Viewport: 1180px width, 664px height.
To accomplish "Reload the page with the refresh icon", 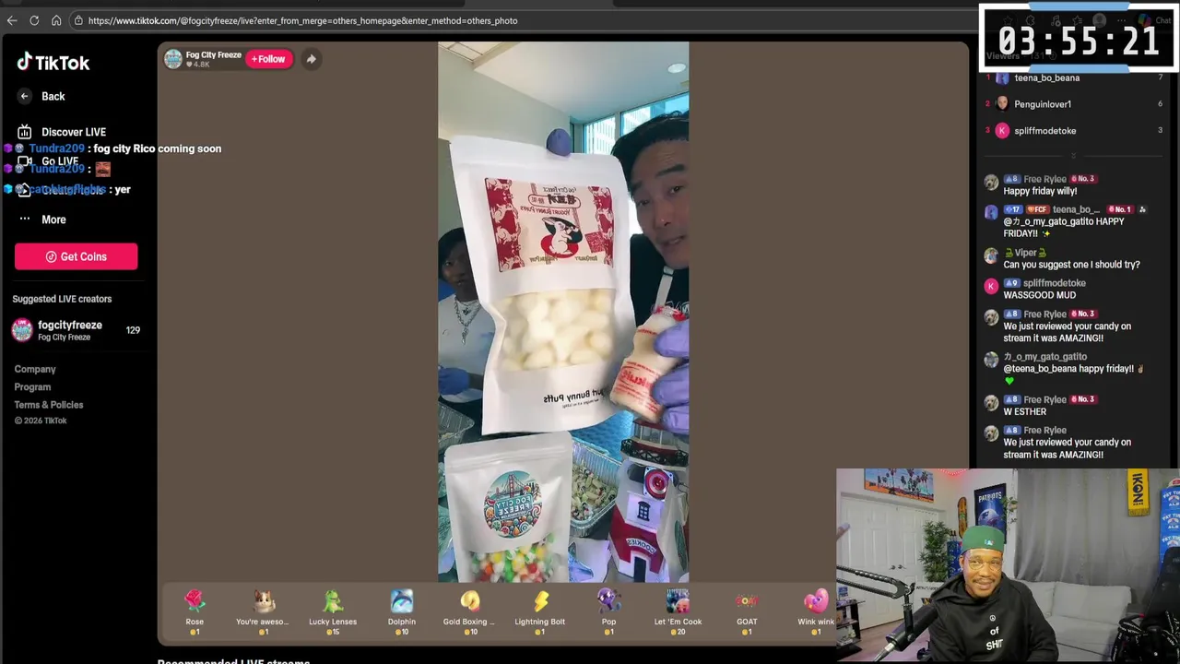I will point(34,20).
